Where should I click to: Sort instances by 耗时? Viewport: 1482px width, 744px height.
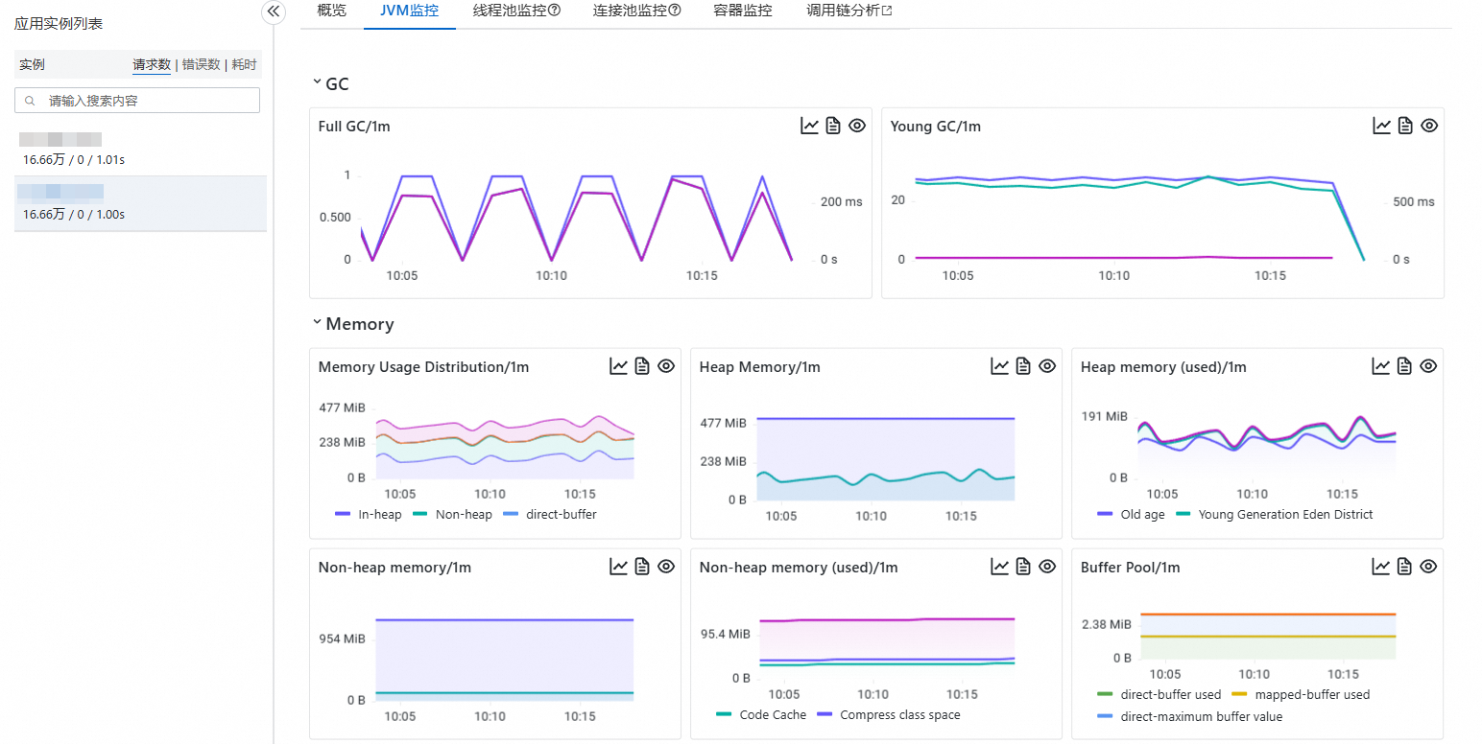click(x=245, y=64)
